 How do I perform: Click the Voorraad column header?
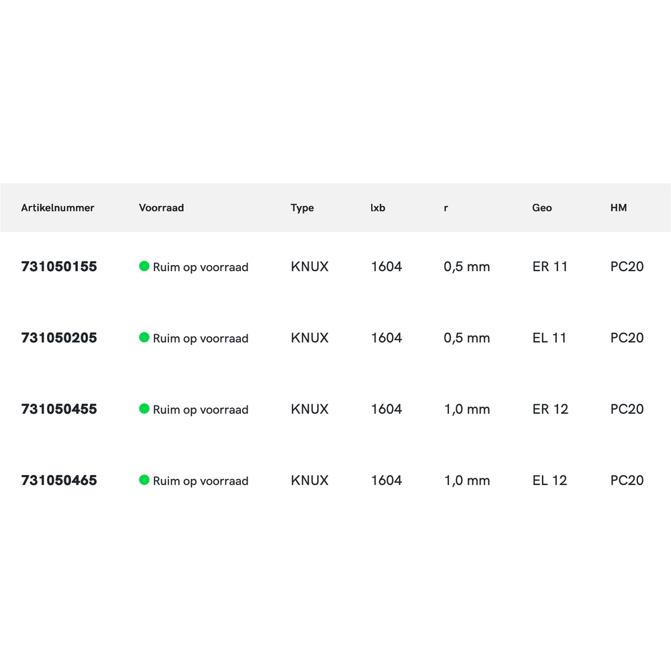coord(161,208)
